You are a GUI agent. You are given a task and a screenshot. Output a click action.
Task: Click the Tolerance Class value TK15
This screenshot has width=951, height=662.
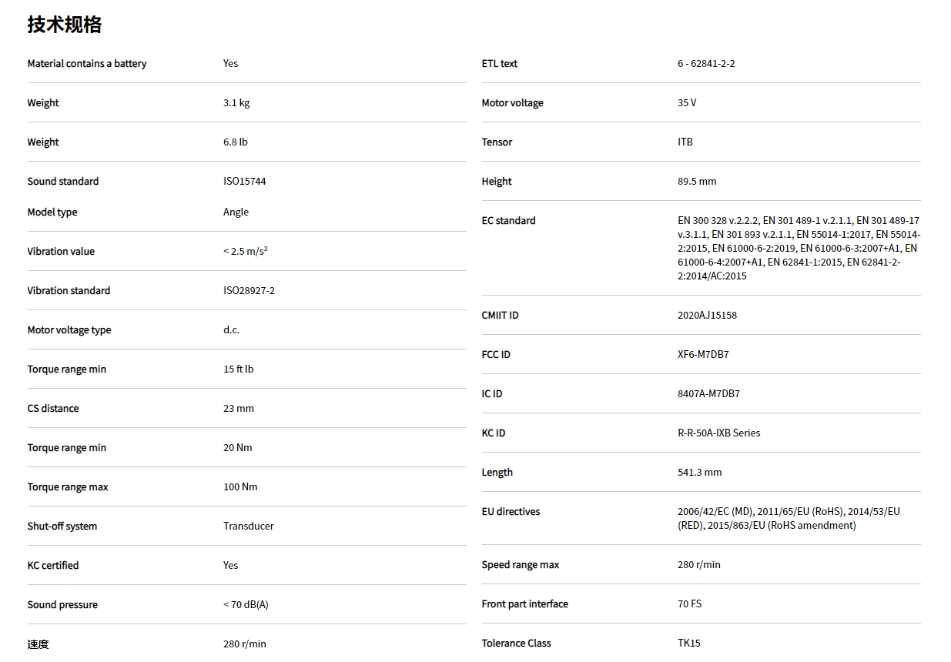[x=689, y=643]
